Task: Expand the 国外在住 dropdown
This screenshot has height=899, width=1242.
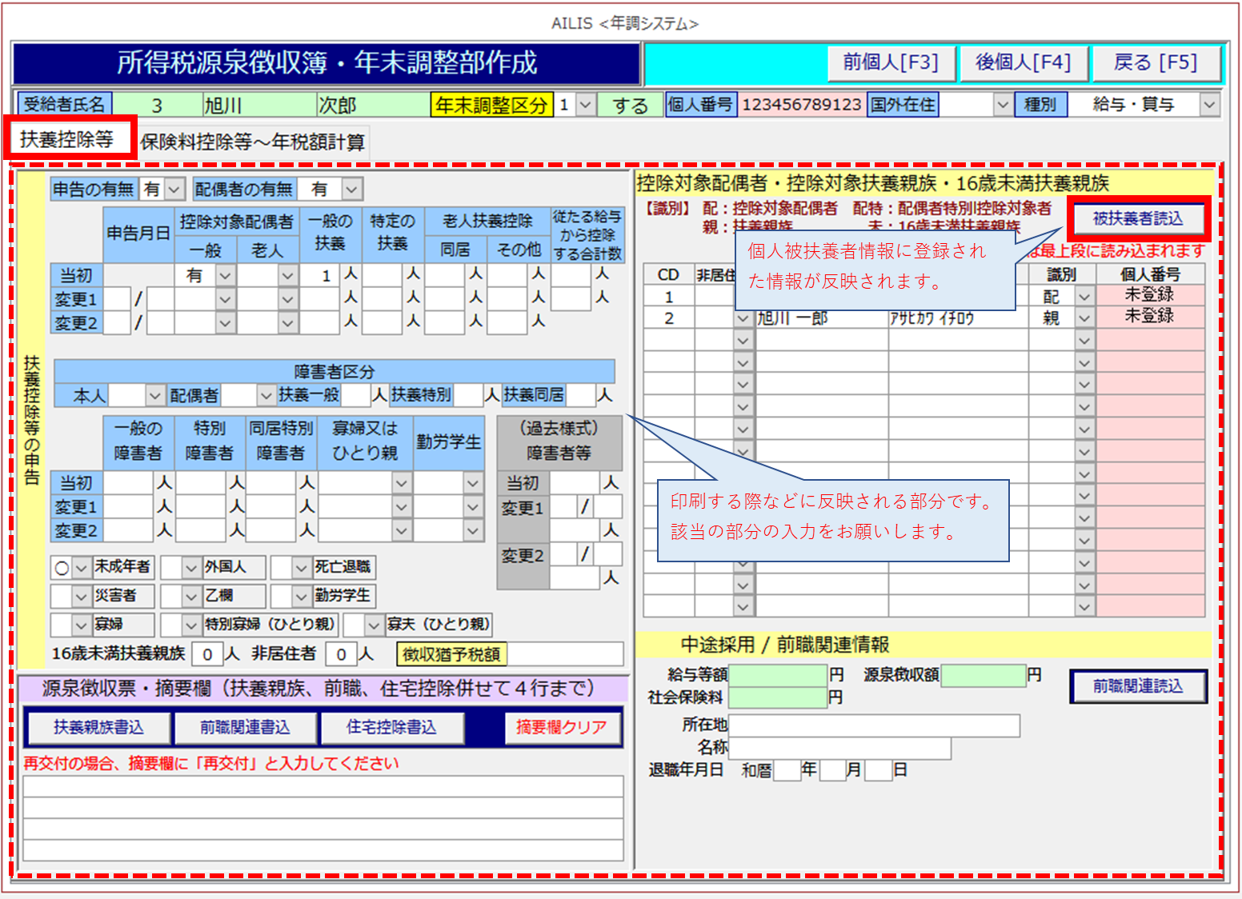Action: pyautogui.click(x=1002, y=105)
